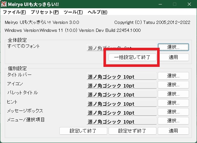The width and height of the screenshot is (197, 143).
Task: Click 選択... for アイコン font
Action: pos(173,85)
